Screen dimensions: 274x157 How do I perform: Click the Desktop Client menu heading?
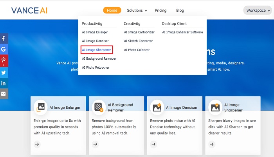point(174,24)
